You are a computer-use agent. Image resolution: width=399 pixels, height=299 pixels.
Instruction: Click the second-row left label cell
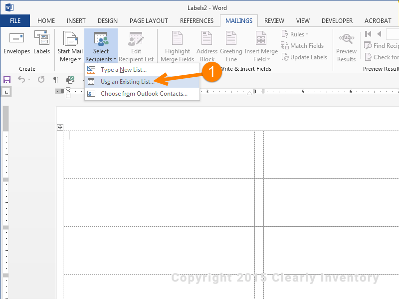tap(159, 202)
